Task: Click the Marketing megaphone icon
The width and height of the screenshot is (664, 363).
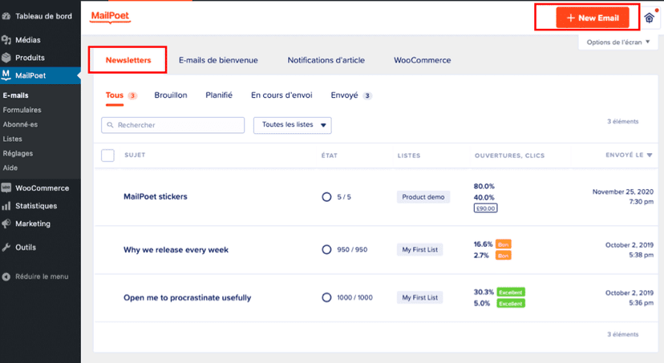Action: point(6,224)
